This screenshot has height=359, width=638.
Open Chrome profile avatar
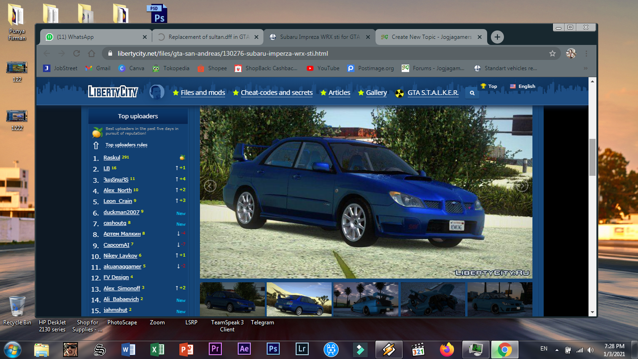(571, 53)
